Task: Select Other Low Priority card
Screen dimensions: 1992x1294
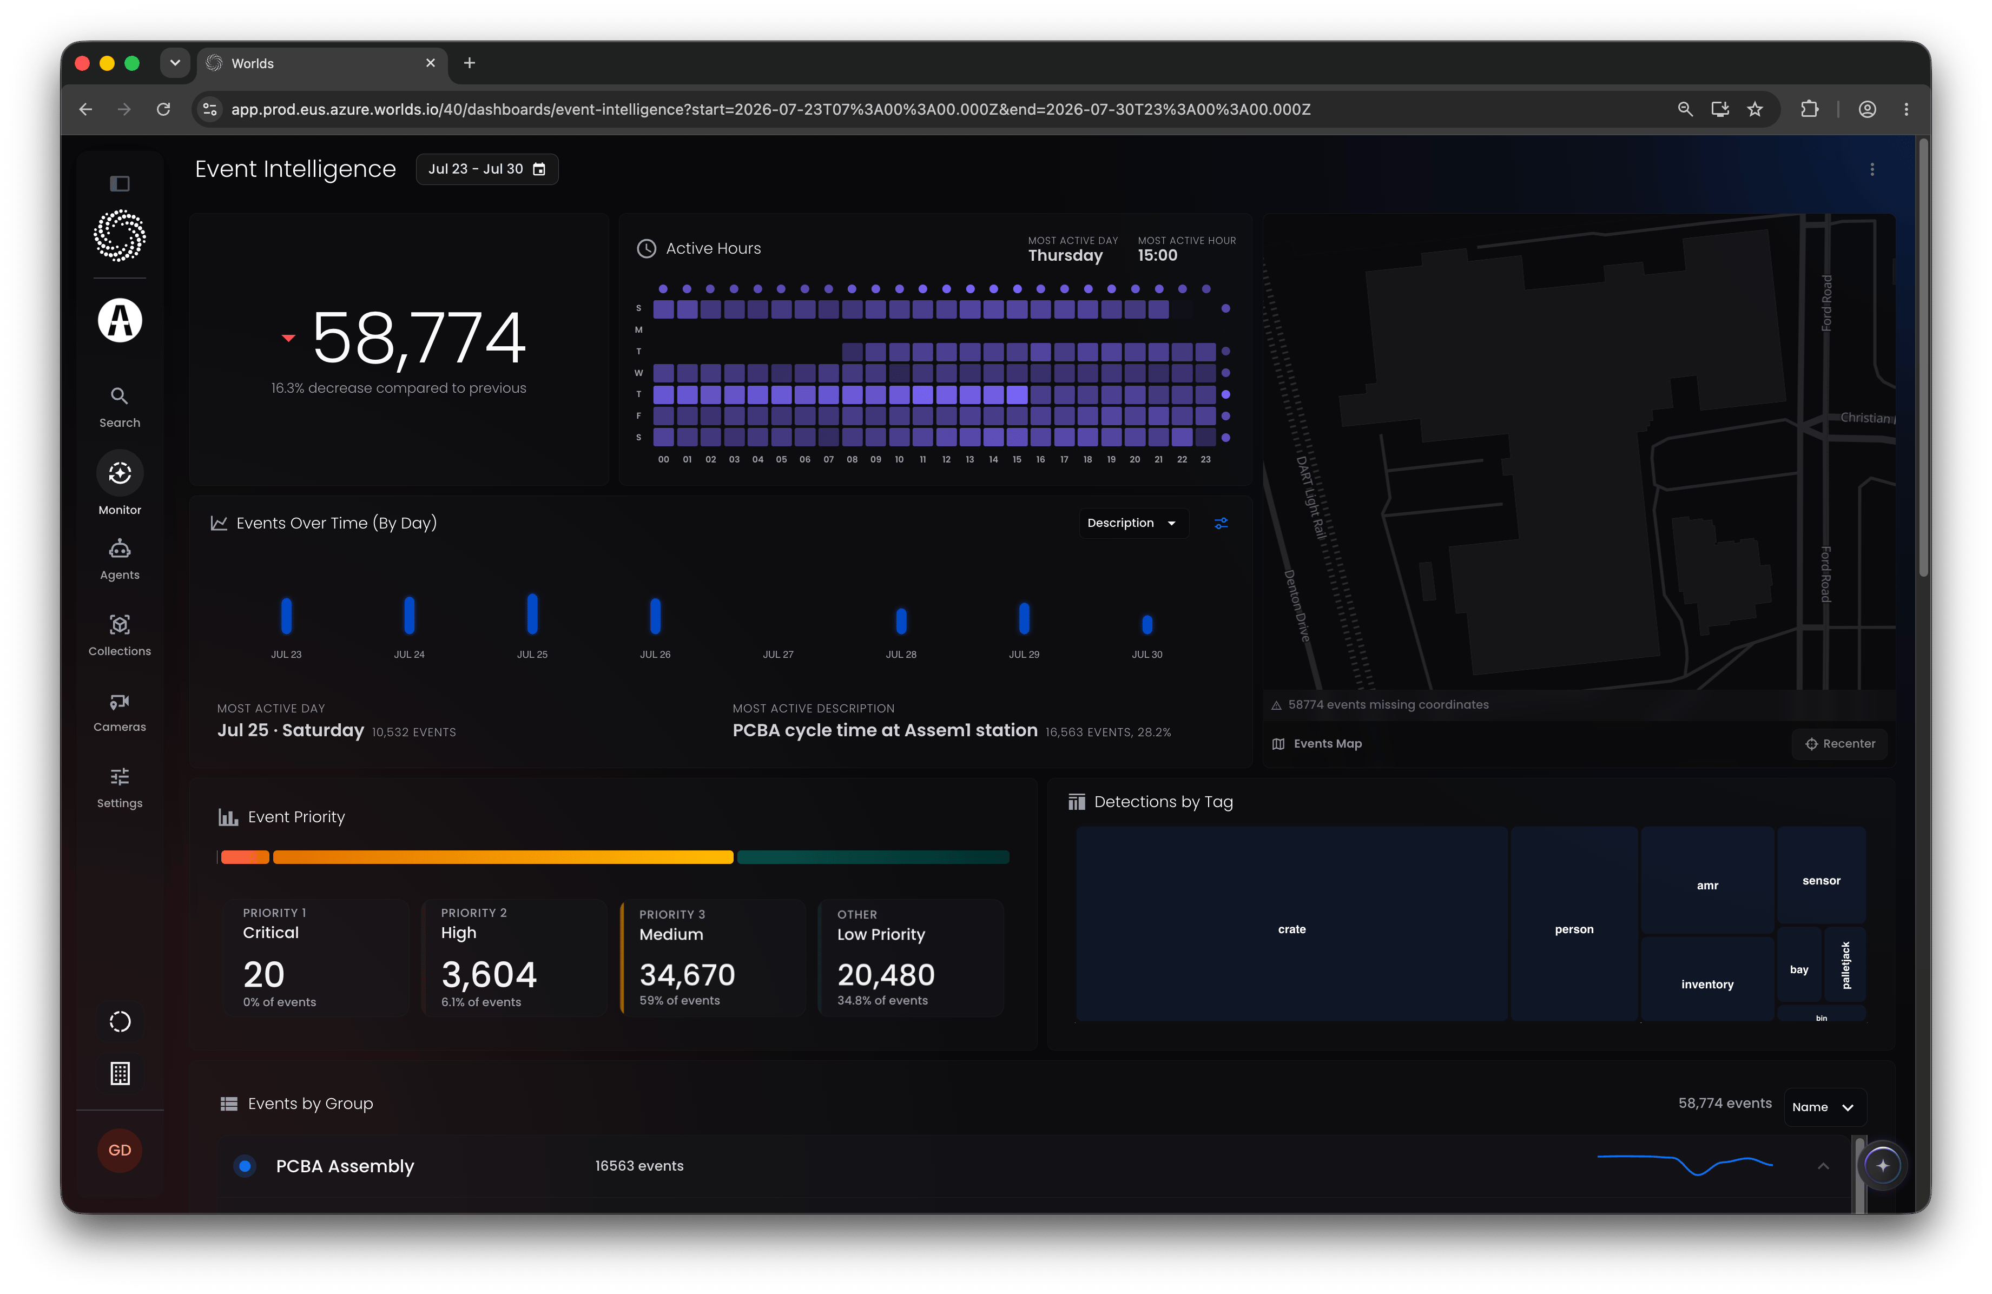Action: [x=911, y=958]
